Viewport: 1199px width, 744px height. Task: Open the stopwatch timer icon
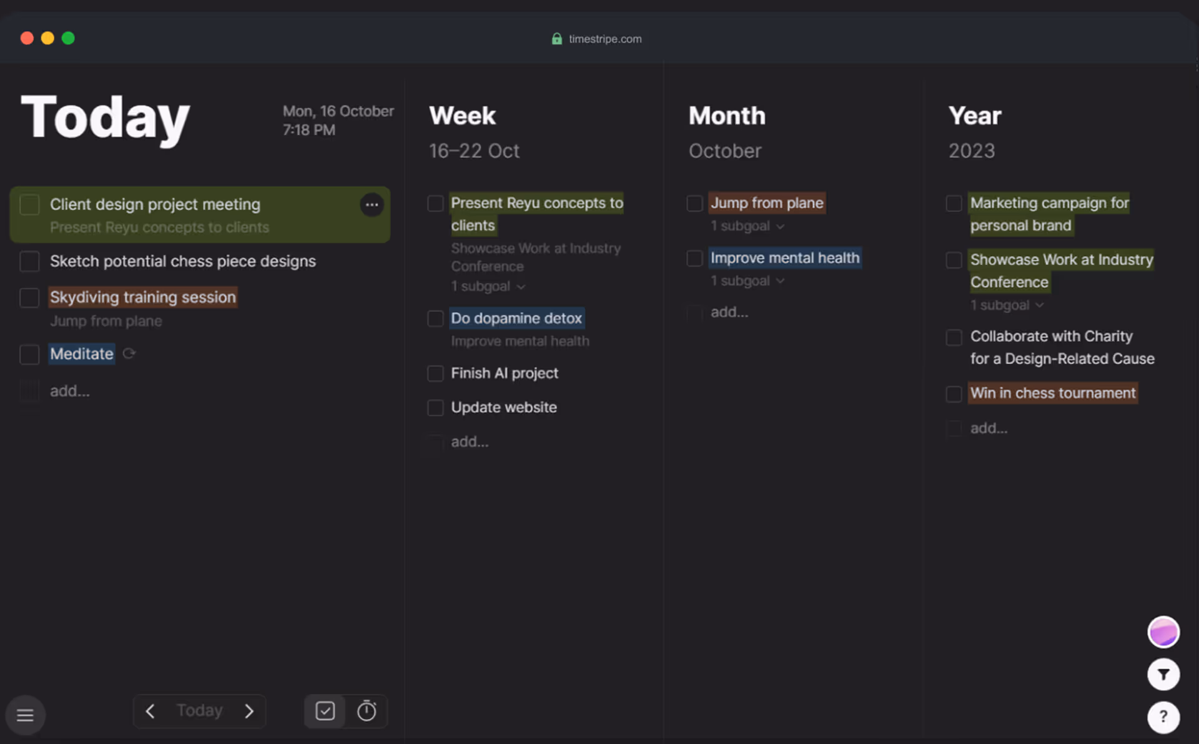click(367, 711)
